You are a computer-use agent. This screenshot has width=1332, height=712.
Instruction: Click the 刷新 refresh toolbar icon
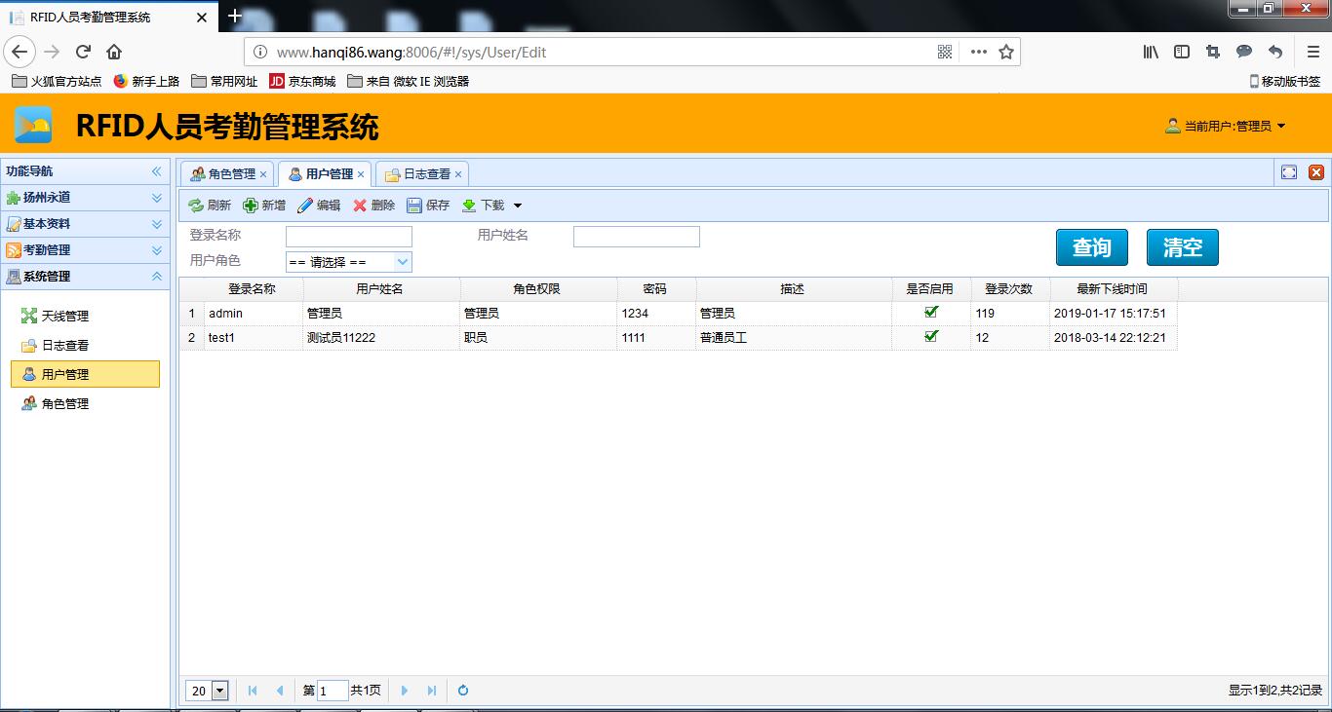(x=196, y=206)
